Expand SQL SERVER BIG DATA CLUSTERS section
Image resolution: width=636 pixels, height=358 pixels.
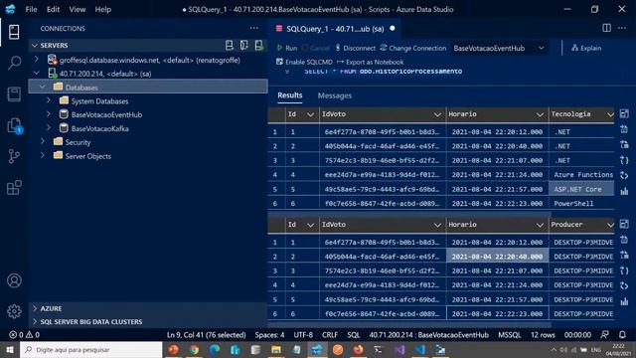(35, 322)
